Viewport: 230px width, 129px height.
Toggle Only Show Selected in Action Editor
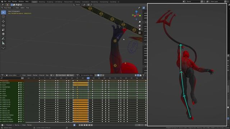136,75
